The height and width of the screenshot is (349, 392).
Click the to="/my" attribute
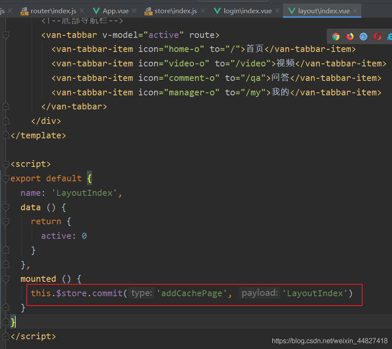point(245,93)
